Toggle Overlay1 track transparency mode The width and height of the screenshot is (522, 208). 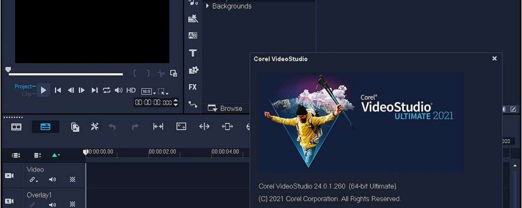click(72, 205)
